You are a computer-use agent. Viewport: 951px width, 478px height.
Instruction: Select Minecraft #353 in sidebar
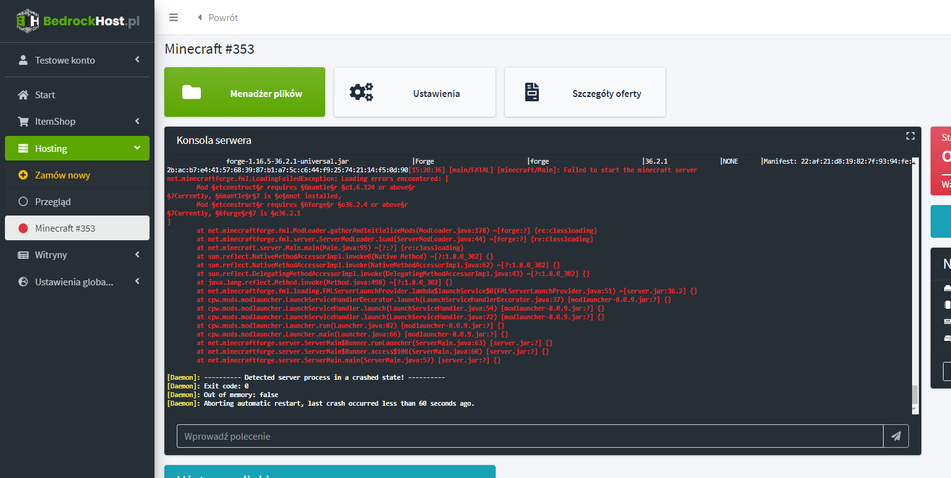77,228
